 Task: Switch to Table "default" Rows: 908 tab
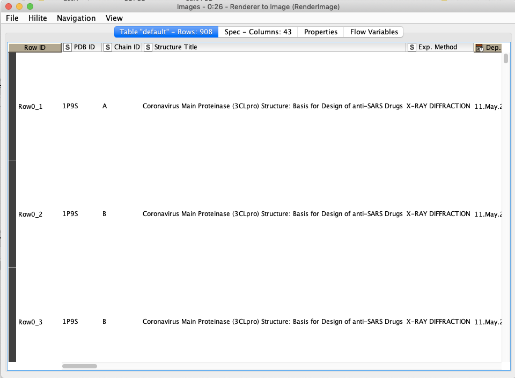coord(166,32)
